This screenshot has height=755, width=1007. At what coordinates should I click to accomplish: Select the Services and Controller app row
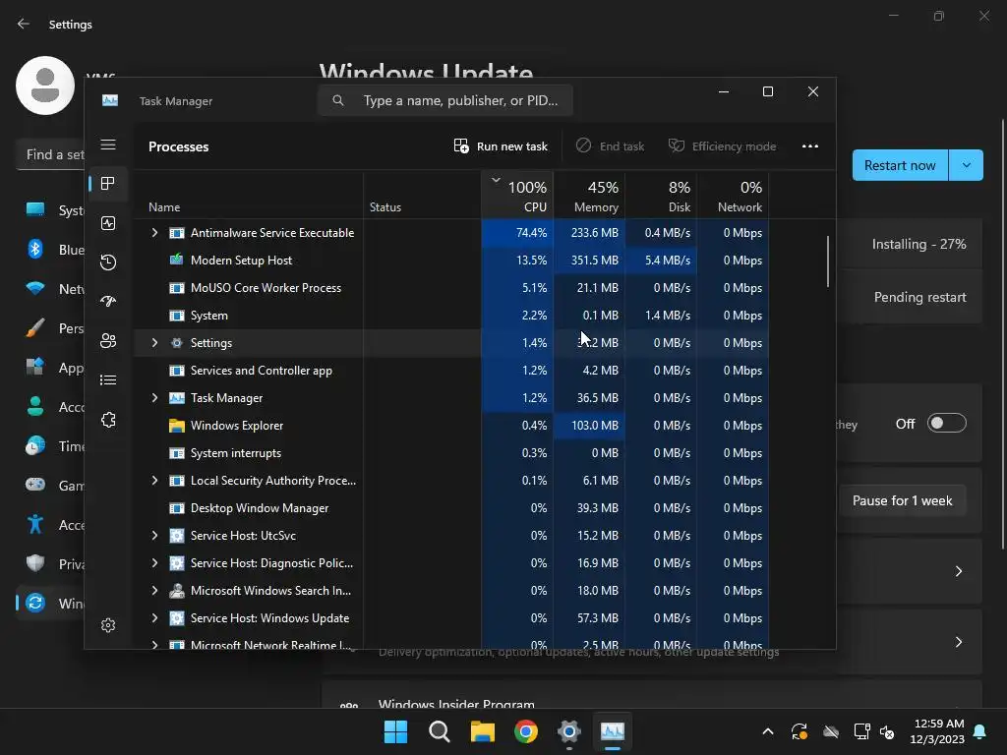coord(450,371)
